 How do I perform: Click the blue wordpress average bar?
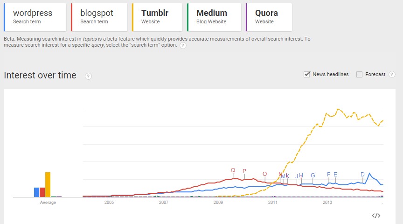(x=36, y=192)
